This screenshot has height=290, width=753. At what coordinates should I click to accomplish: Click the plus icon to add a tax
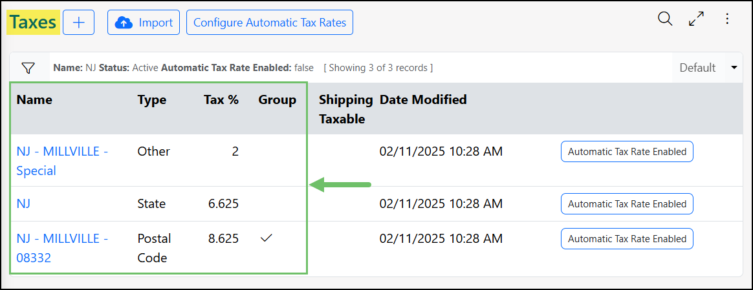(x=78, y=23)
